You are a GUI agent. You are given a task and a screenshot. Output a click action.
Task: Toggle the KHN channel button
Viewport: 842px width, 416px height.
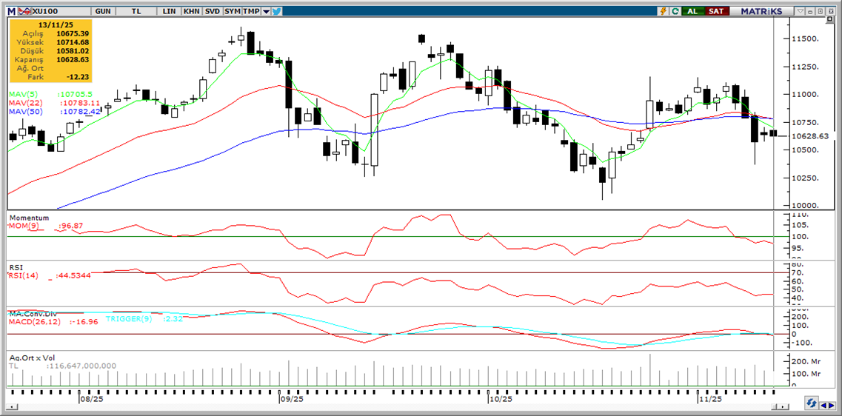[x=191, y=11]
